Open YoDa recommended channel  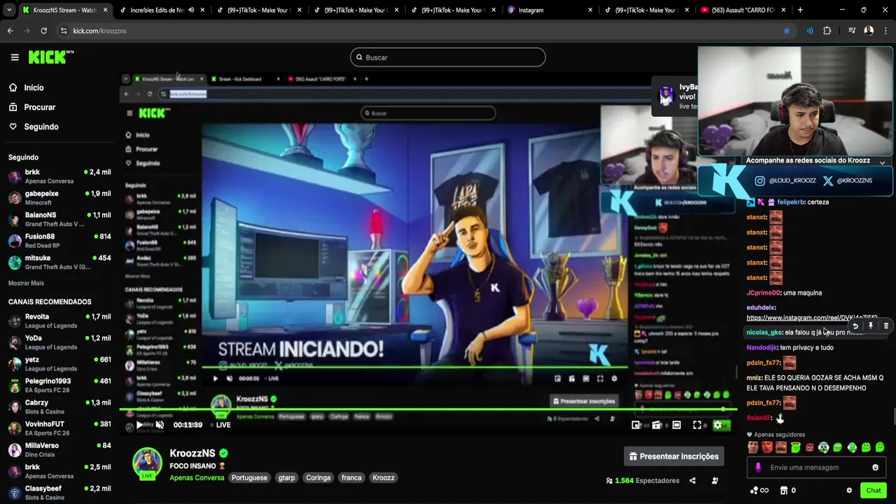tap(59, 342)
